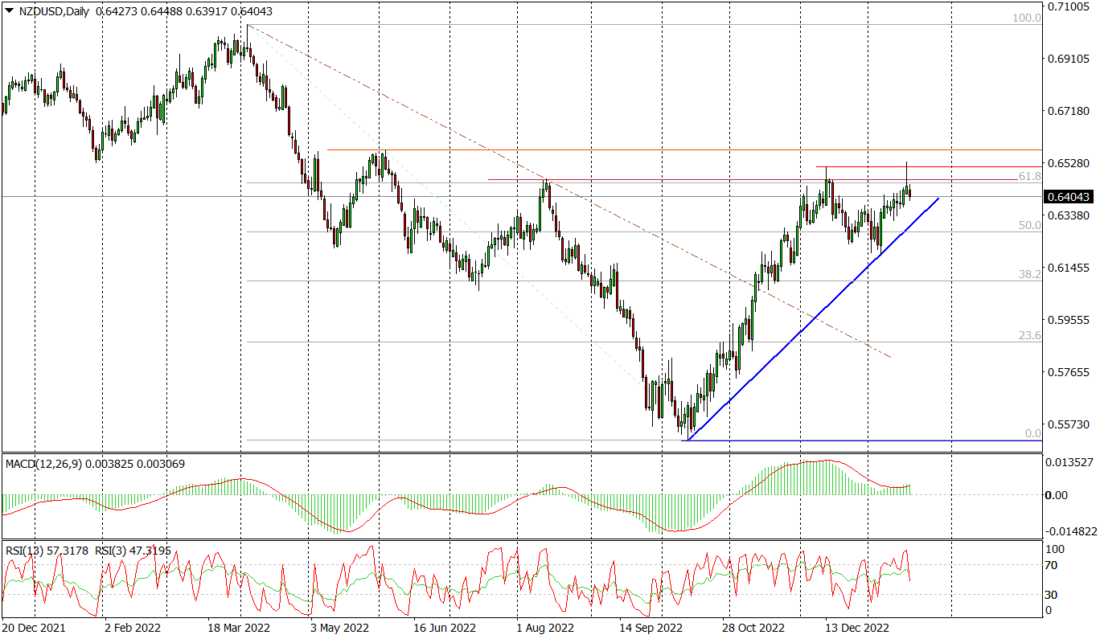Click the Fibonacci 50.0 level label

(1030, 225)
